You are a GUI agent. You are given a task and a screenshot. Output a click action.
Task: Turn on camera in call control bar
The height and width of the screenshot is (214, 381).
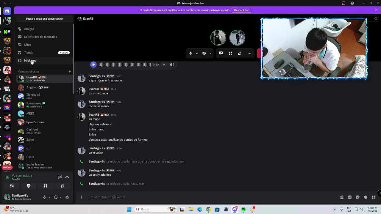coord(204,53)
